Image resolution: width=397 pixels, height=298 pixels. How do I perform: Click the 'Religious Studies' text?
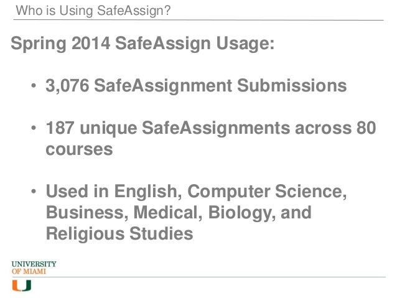(x=119, y=234)
